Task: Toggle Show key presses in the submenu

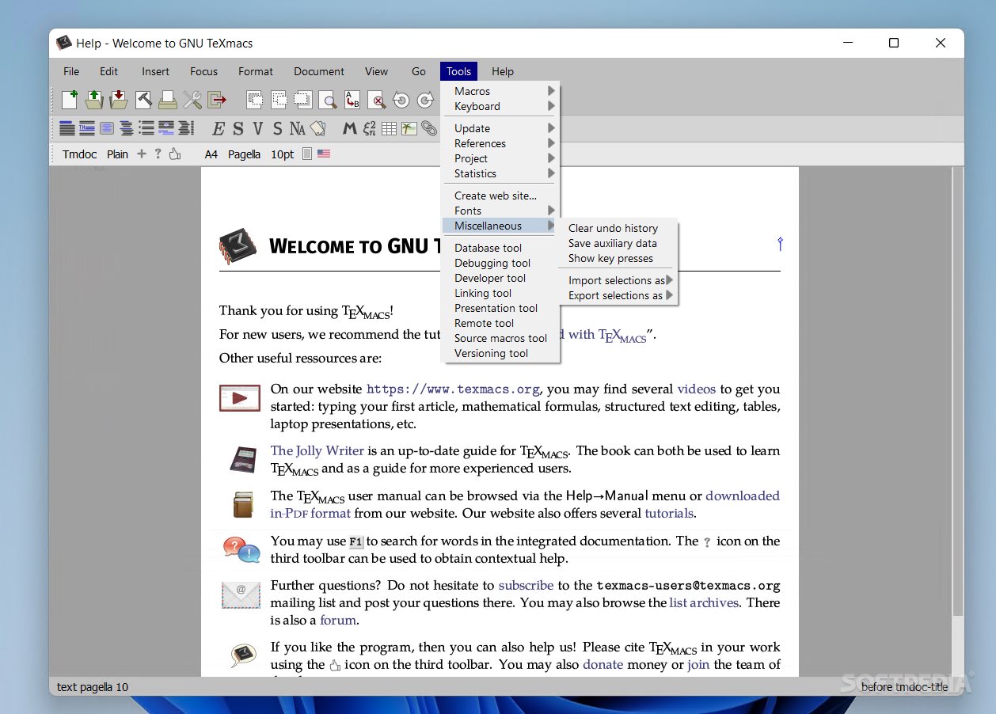Action: [x=610, y=258]
